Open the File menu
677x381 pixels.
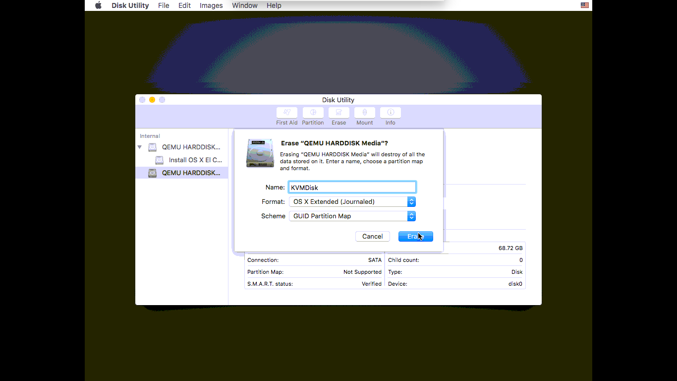pyautogui.click(x=164, y=5)
